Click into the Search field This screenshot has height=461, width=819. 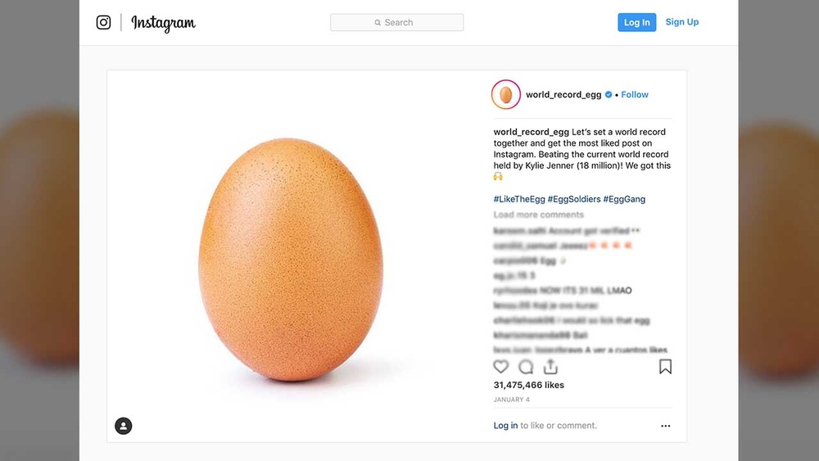pos(397,23)
